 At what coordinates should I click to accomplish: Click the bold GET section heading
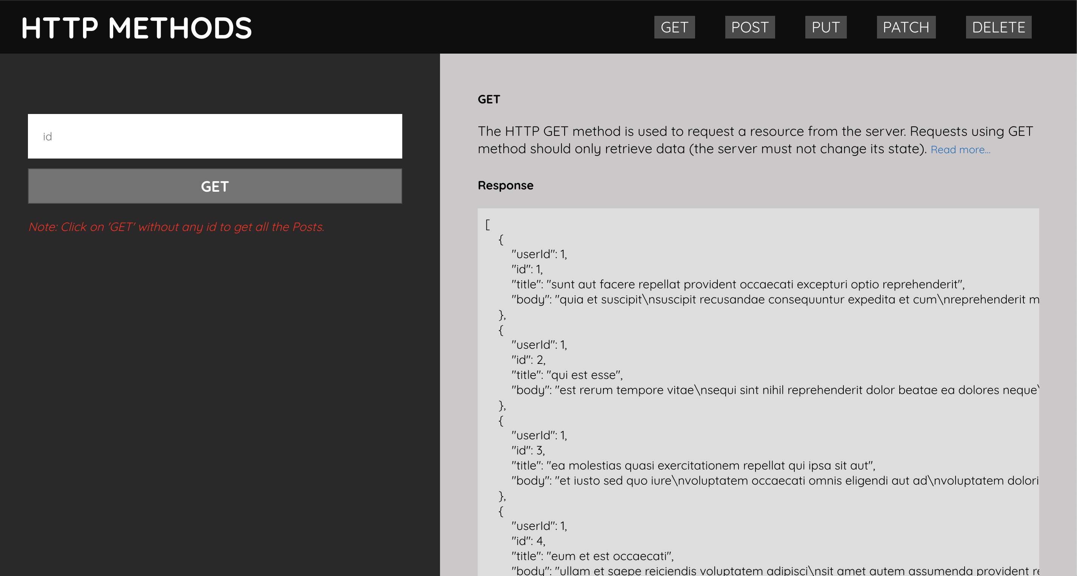(x=488, y=99)
